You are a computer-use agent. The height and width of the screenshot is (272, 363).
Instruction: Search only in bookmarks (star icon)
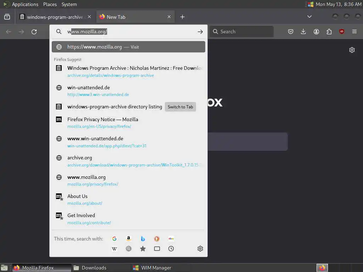[x=143, y=249]
